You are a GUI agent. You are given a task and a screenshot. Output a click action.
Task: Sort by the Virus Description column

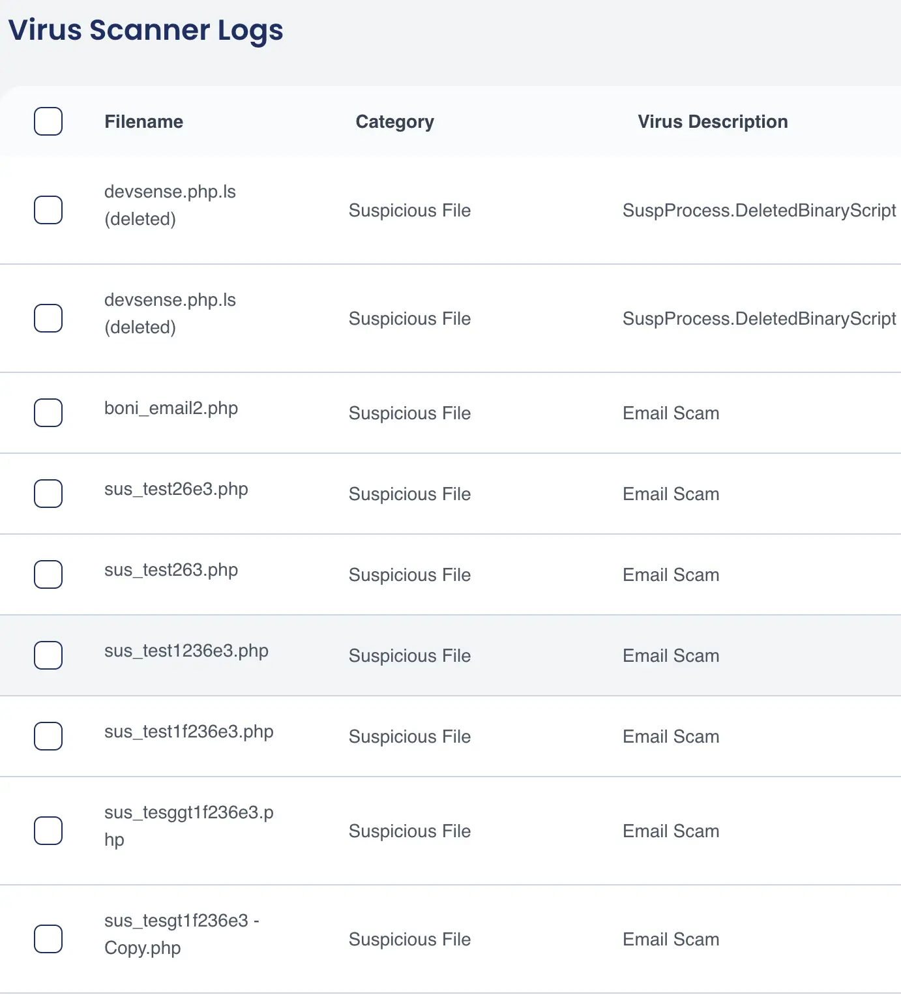713,121
